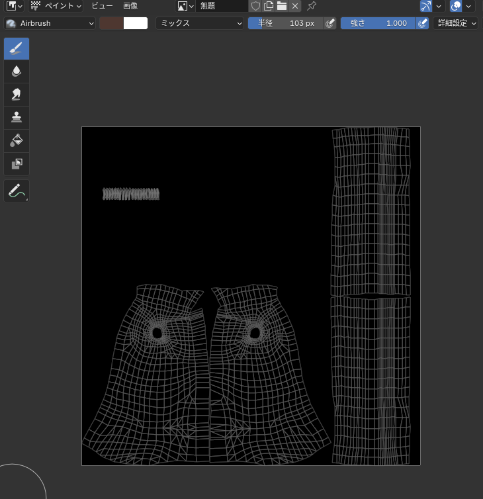Toggle fake user shield for image
The height and width of the screenshot is (499, 483).
click(255, 6)
